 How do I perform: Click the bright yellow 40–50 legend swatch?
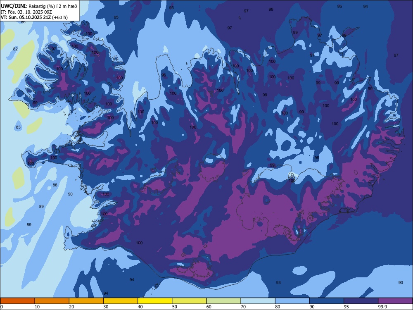pos(155,301)
